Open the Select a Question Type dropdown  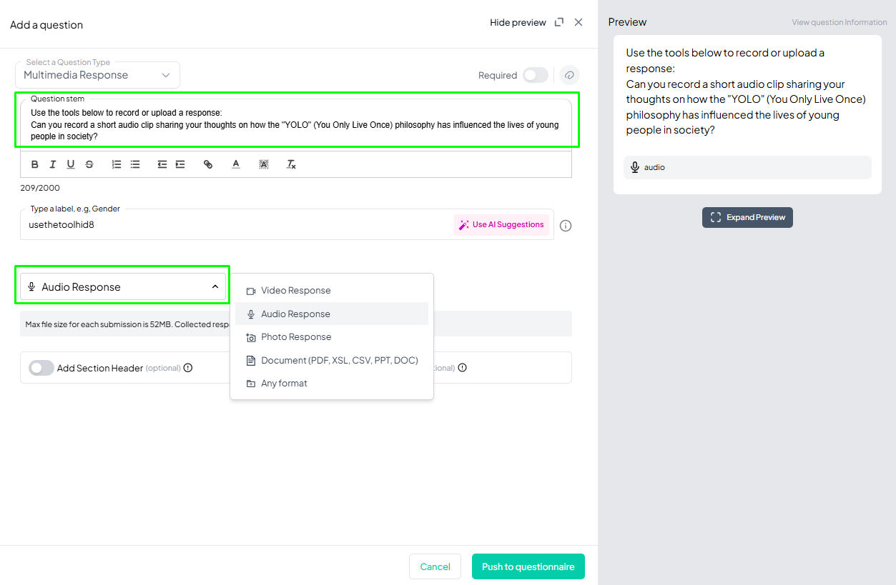97,75
